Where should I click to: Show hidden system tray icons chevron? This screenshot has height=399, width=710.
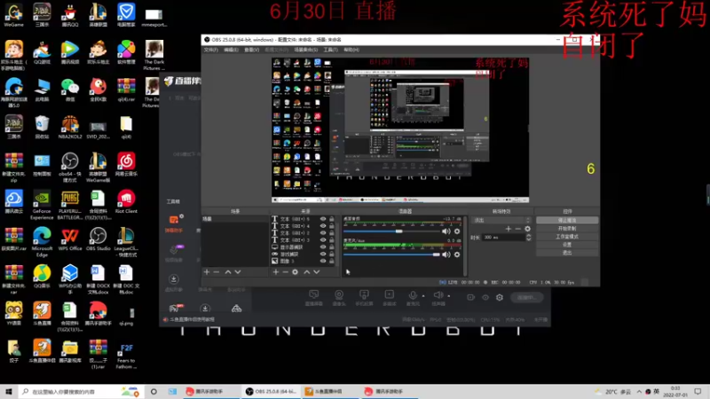point(639,392)
